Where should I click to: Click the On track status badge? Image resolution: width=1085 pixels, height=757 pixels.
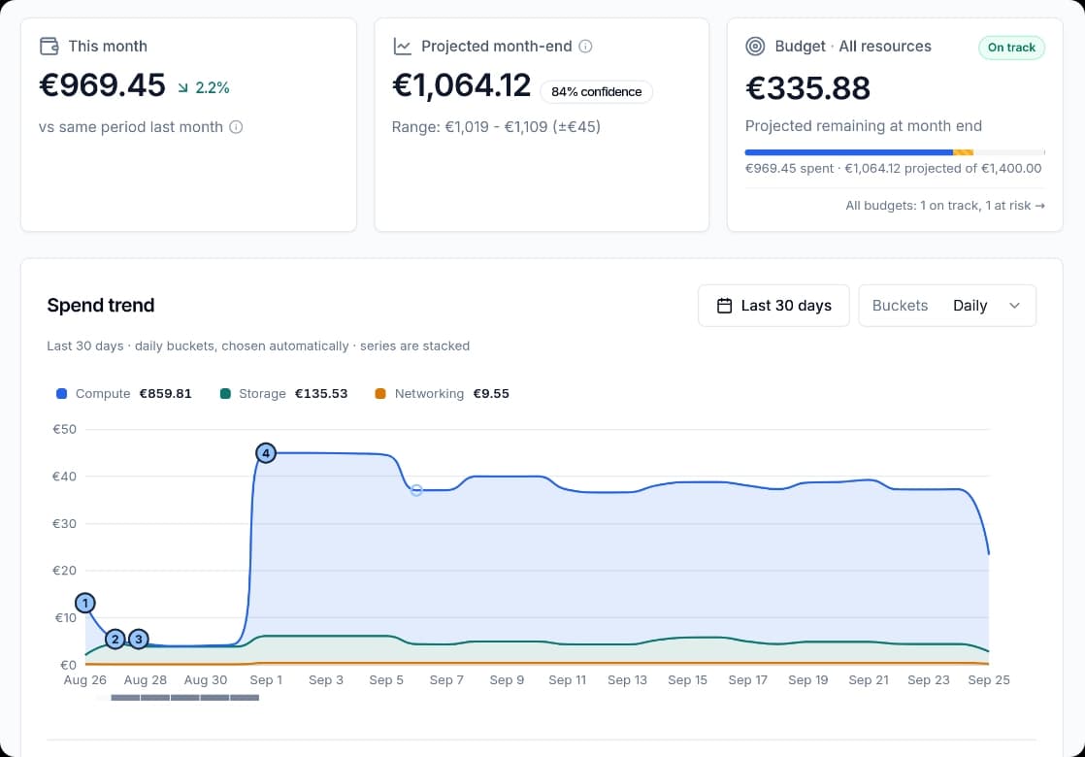pos(1011,48)
